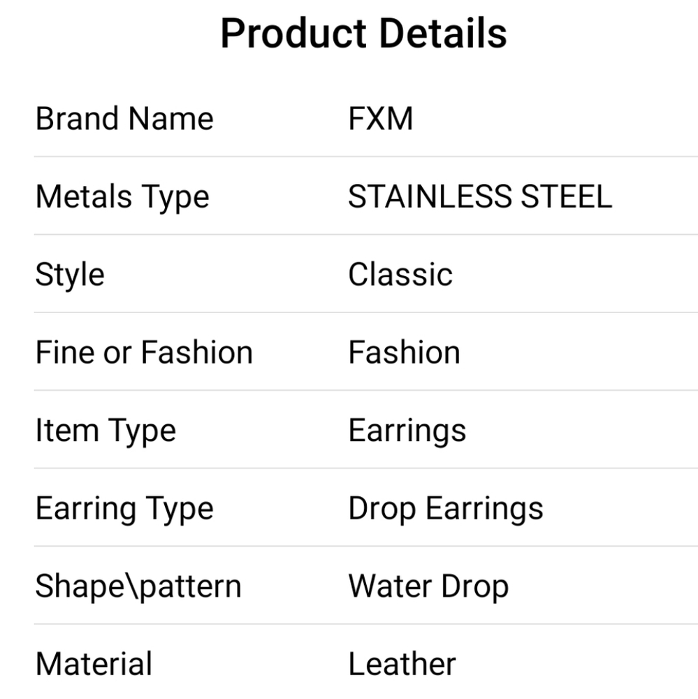Viewport: 698px width, 699px height.
Task: Click the divider below Brand Name row
Action: pos(366,157)
